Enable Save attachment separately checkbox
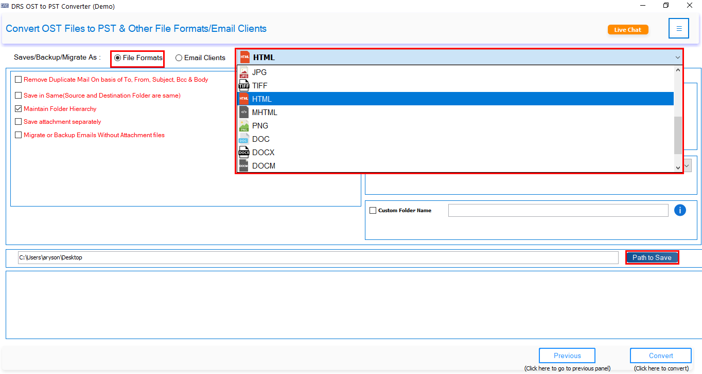The width and height of the screenshot is (702, 374). [19, 122]
